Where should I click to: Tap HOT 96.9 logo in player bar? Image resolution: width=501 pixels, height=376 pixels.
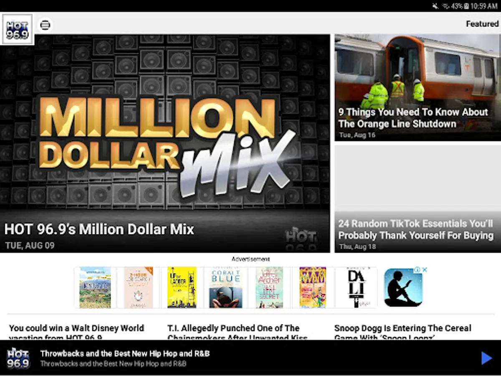point(18,358)
